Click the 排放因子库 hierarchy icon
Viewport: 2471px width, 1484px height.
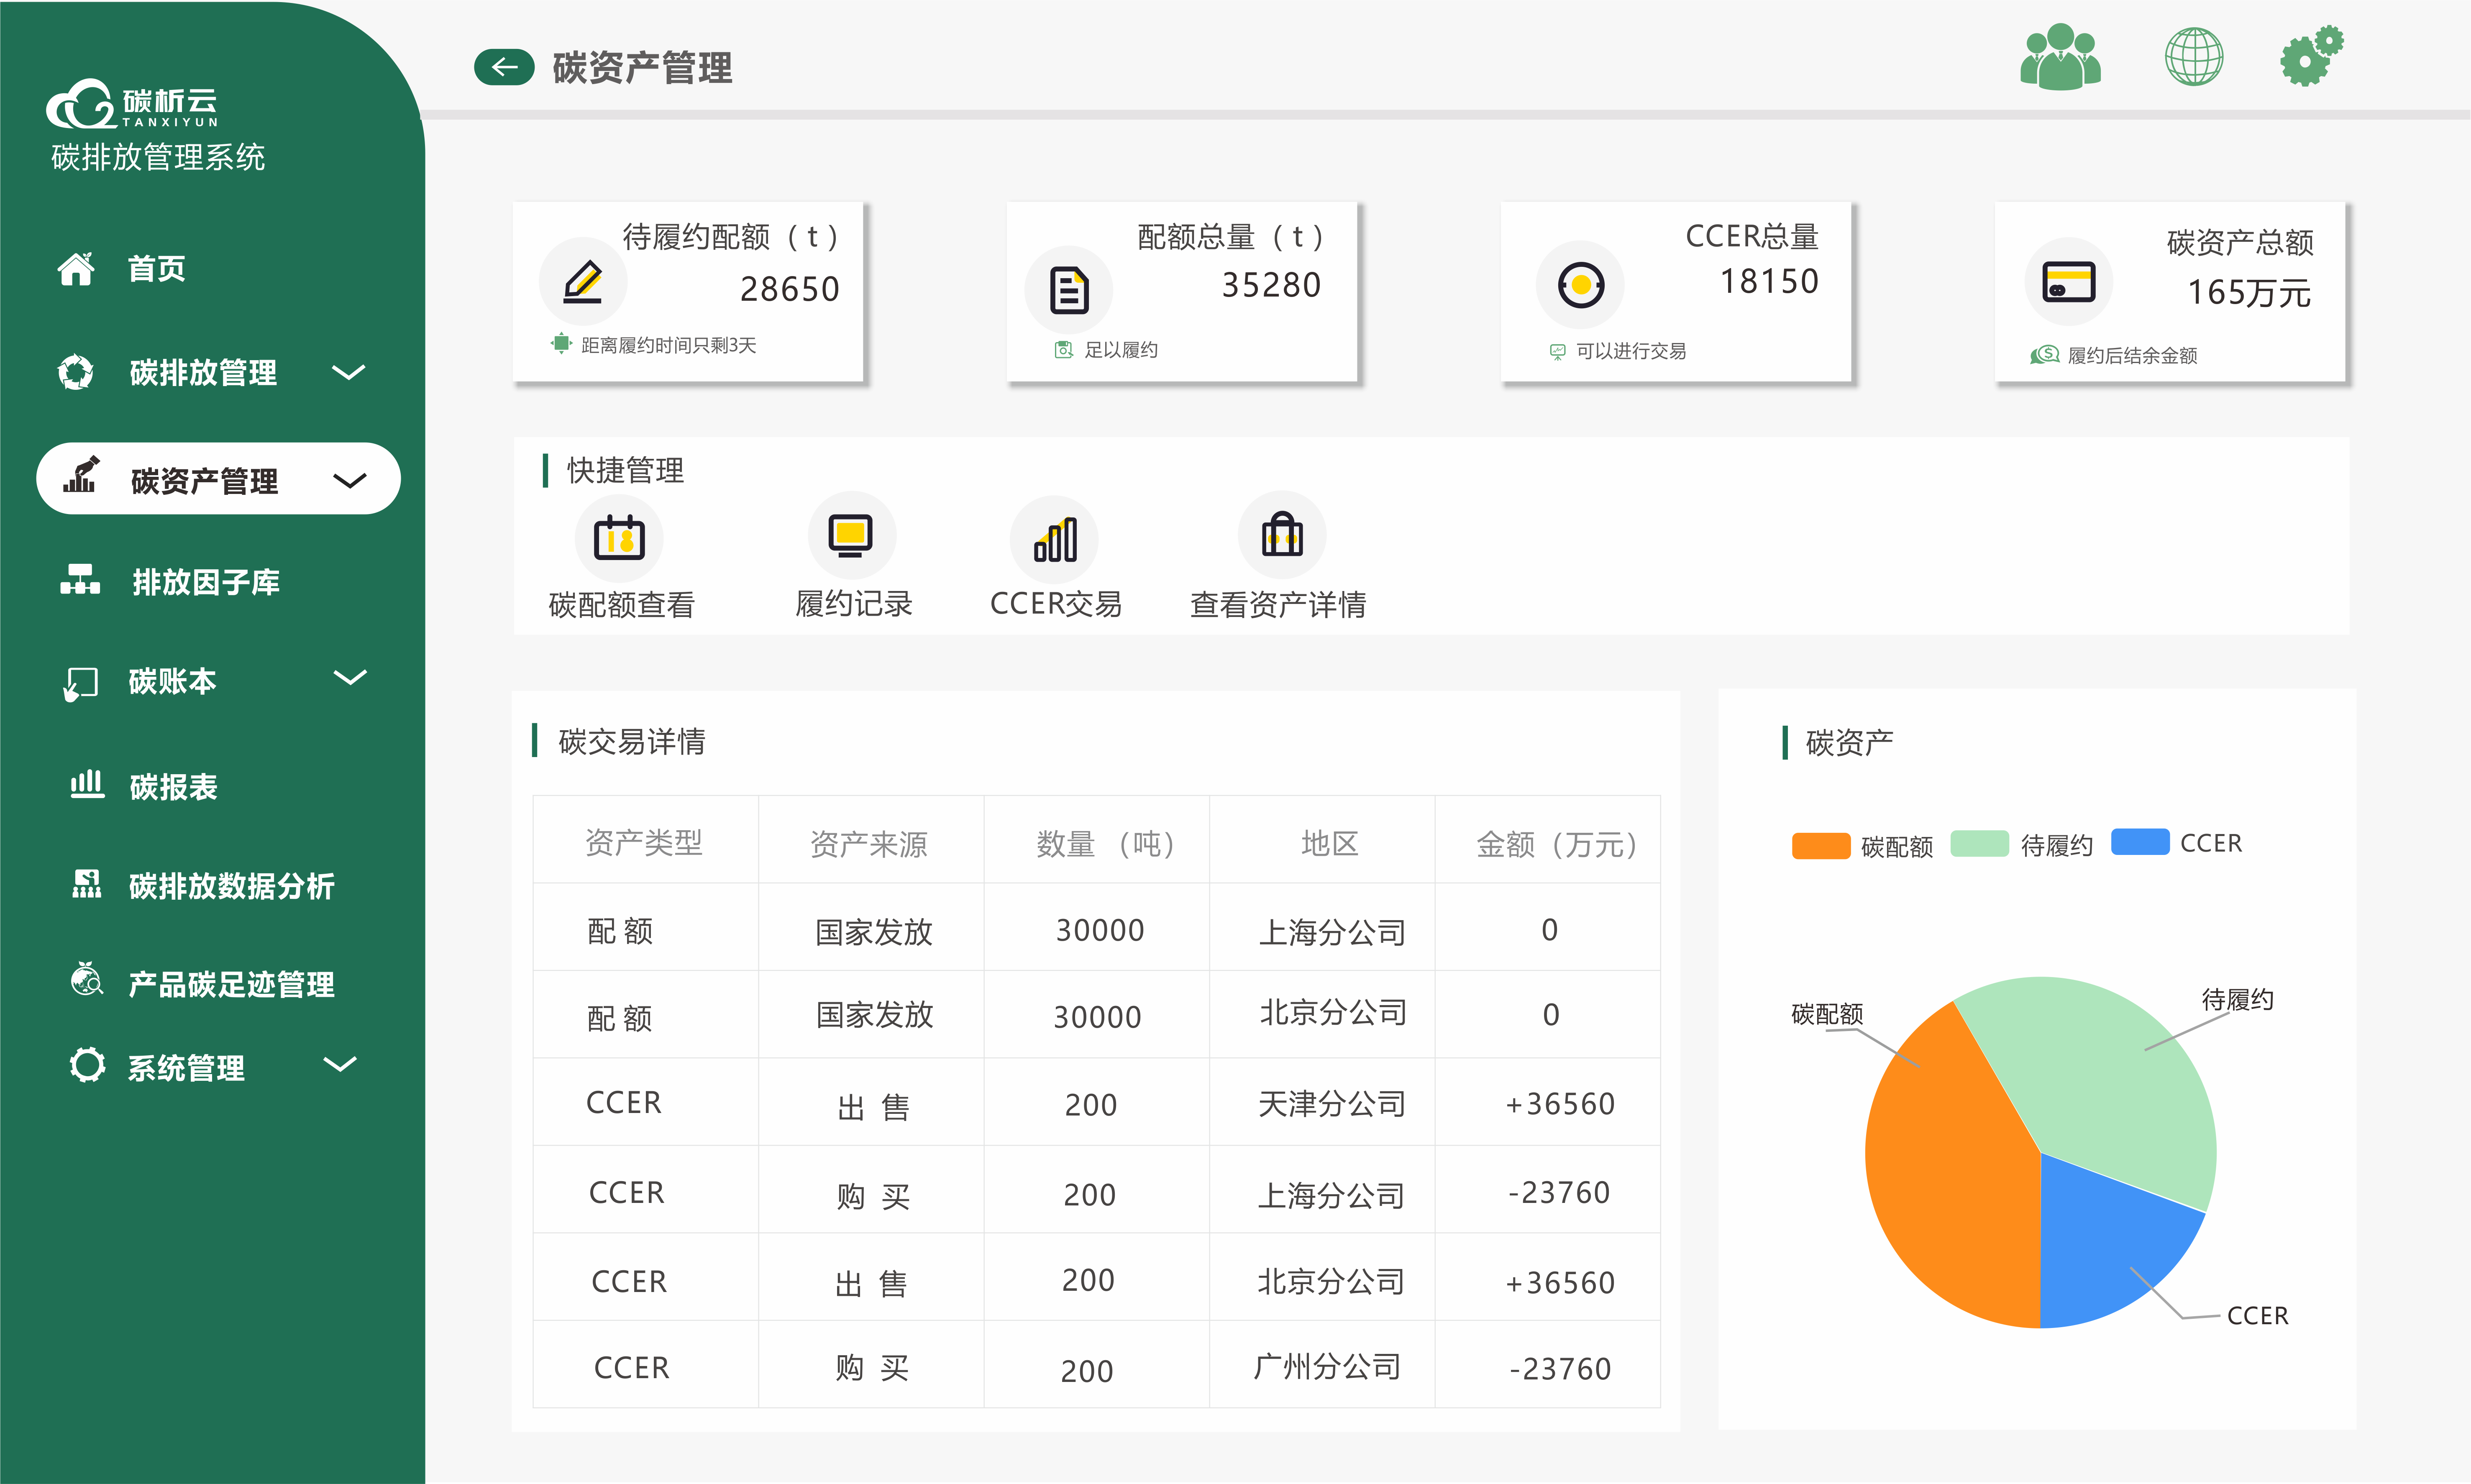pos(80,579)
